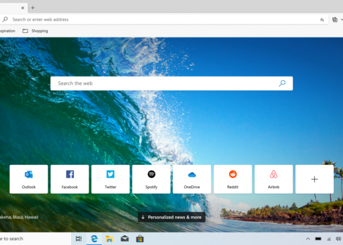Click the Edge icon on the taskbar
The width and height of the screenshot is (343, 245).
(x=94, y=239)
